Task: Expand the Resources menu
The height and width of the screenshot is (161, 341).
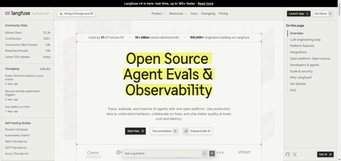Action: click(x=178, y=13)
